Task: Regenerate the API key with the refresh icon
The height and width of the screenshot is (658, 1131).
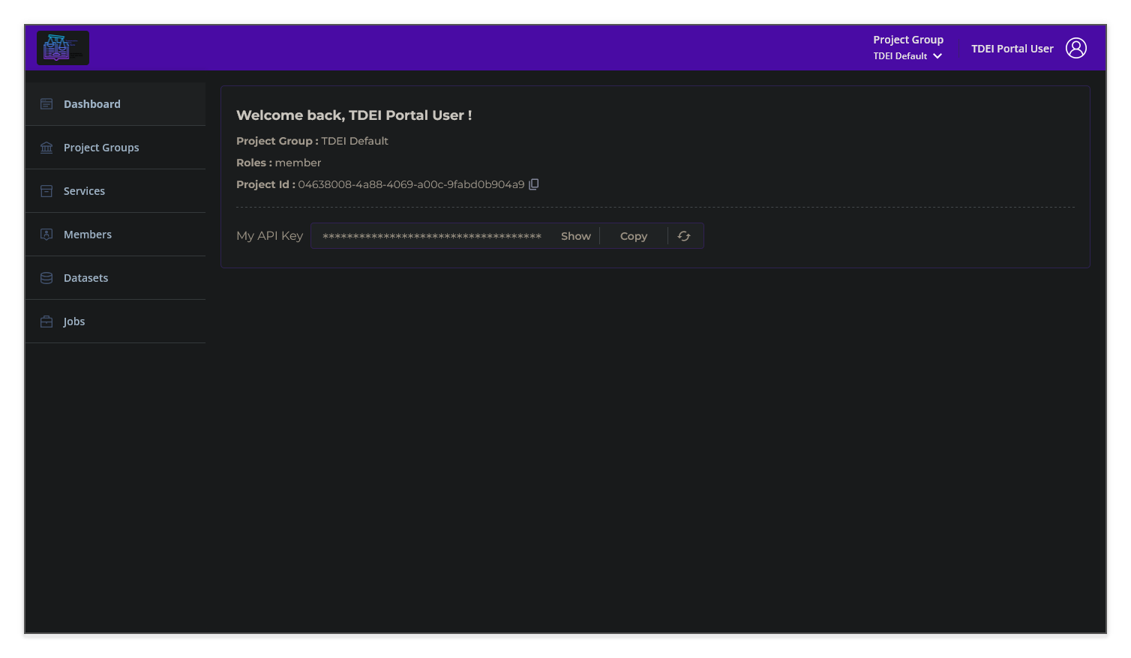Action: click(x=683, y=235)
